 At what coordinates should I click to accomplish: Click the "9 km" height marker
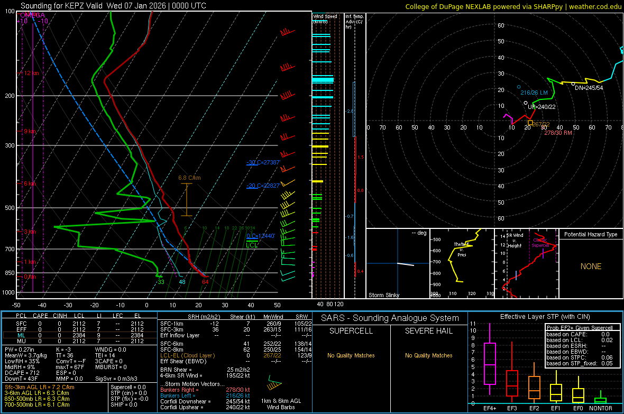[30, 131]
